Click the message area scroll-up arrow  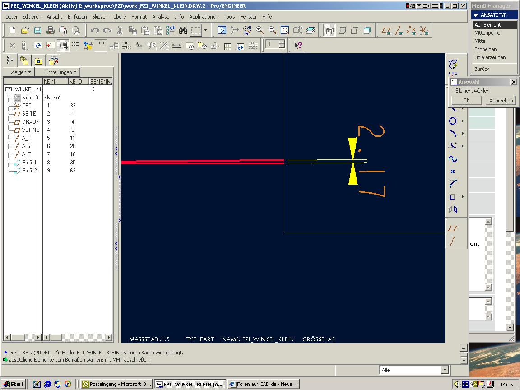pos(464,348)
